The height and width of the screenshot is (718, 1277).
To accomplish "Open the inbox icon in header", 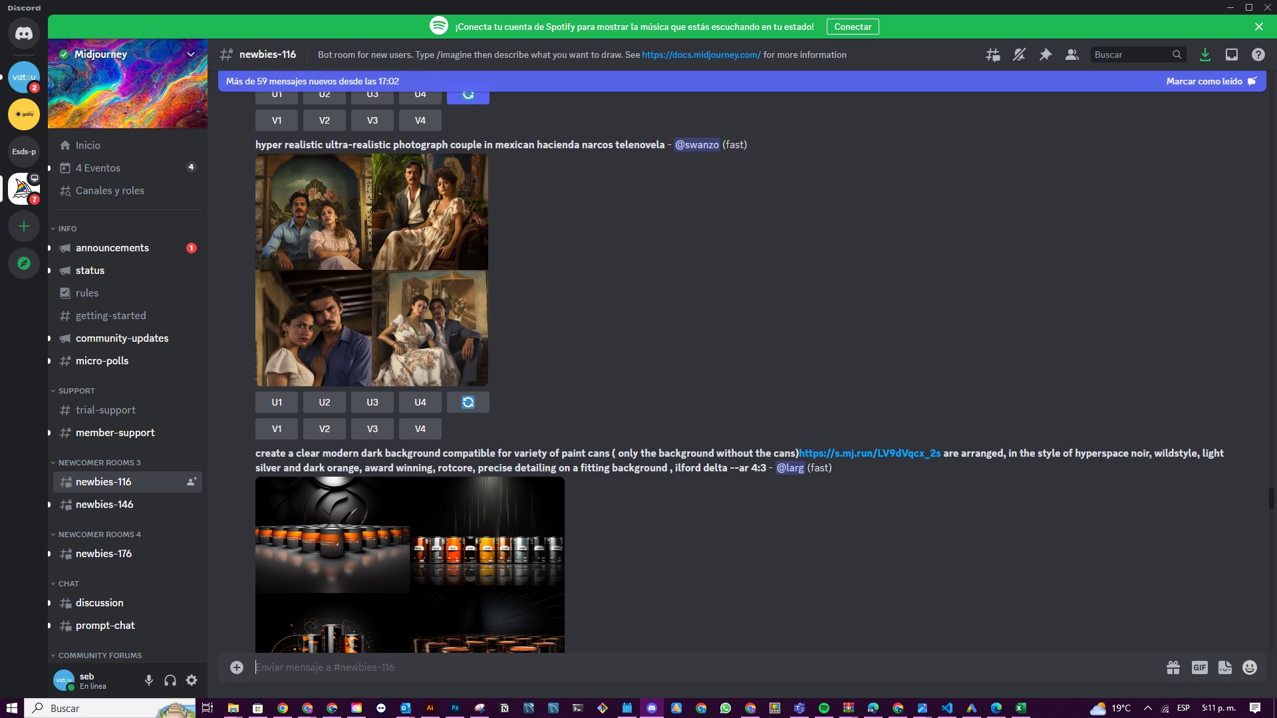I will (x=1232, y=55).
